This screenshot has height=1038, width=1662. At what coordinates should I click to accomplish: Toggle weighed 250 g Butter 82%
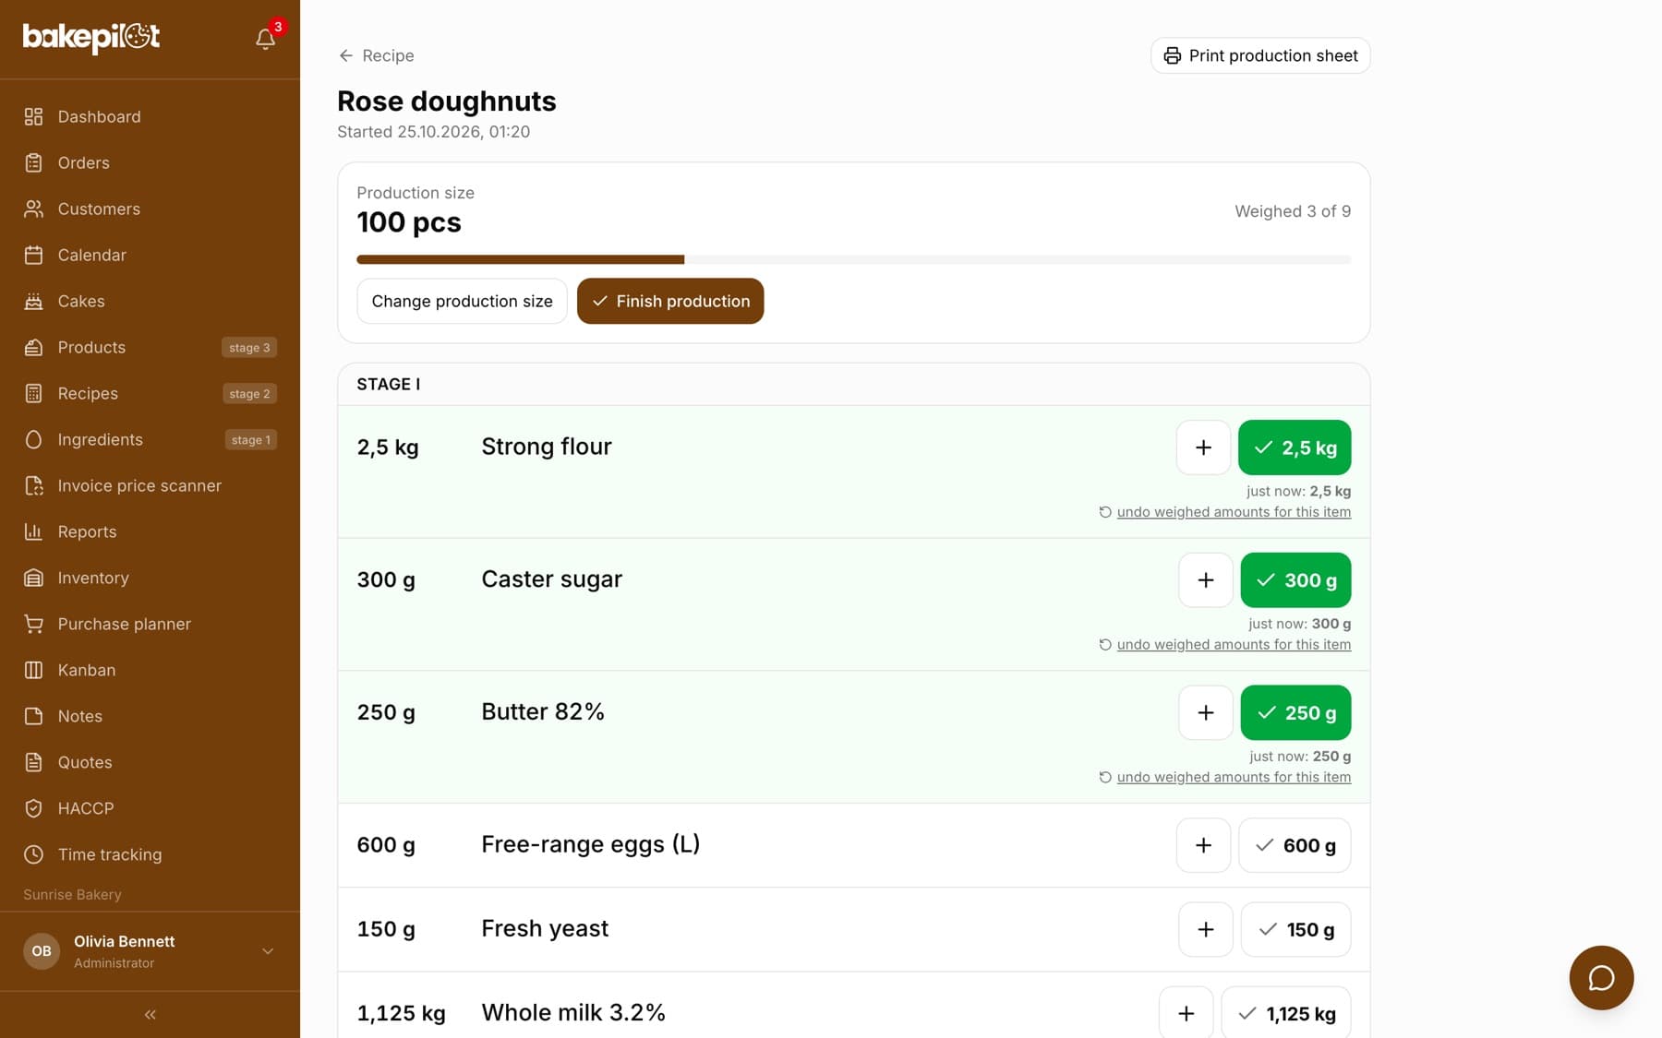(x=1295, y=713)
